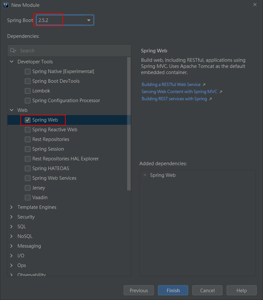263x300 pixels.
Task: Collapse the Web group
Action: pyautogui.click(x=12, y=110)
